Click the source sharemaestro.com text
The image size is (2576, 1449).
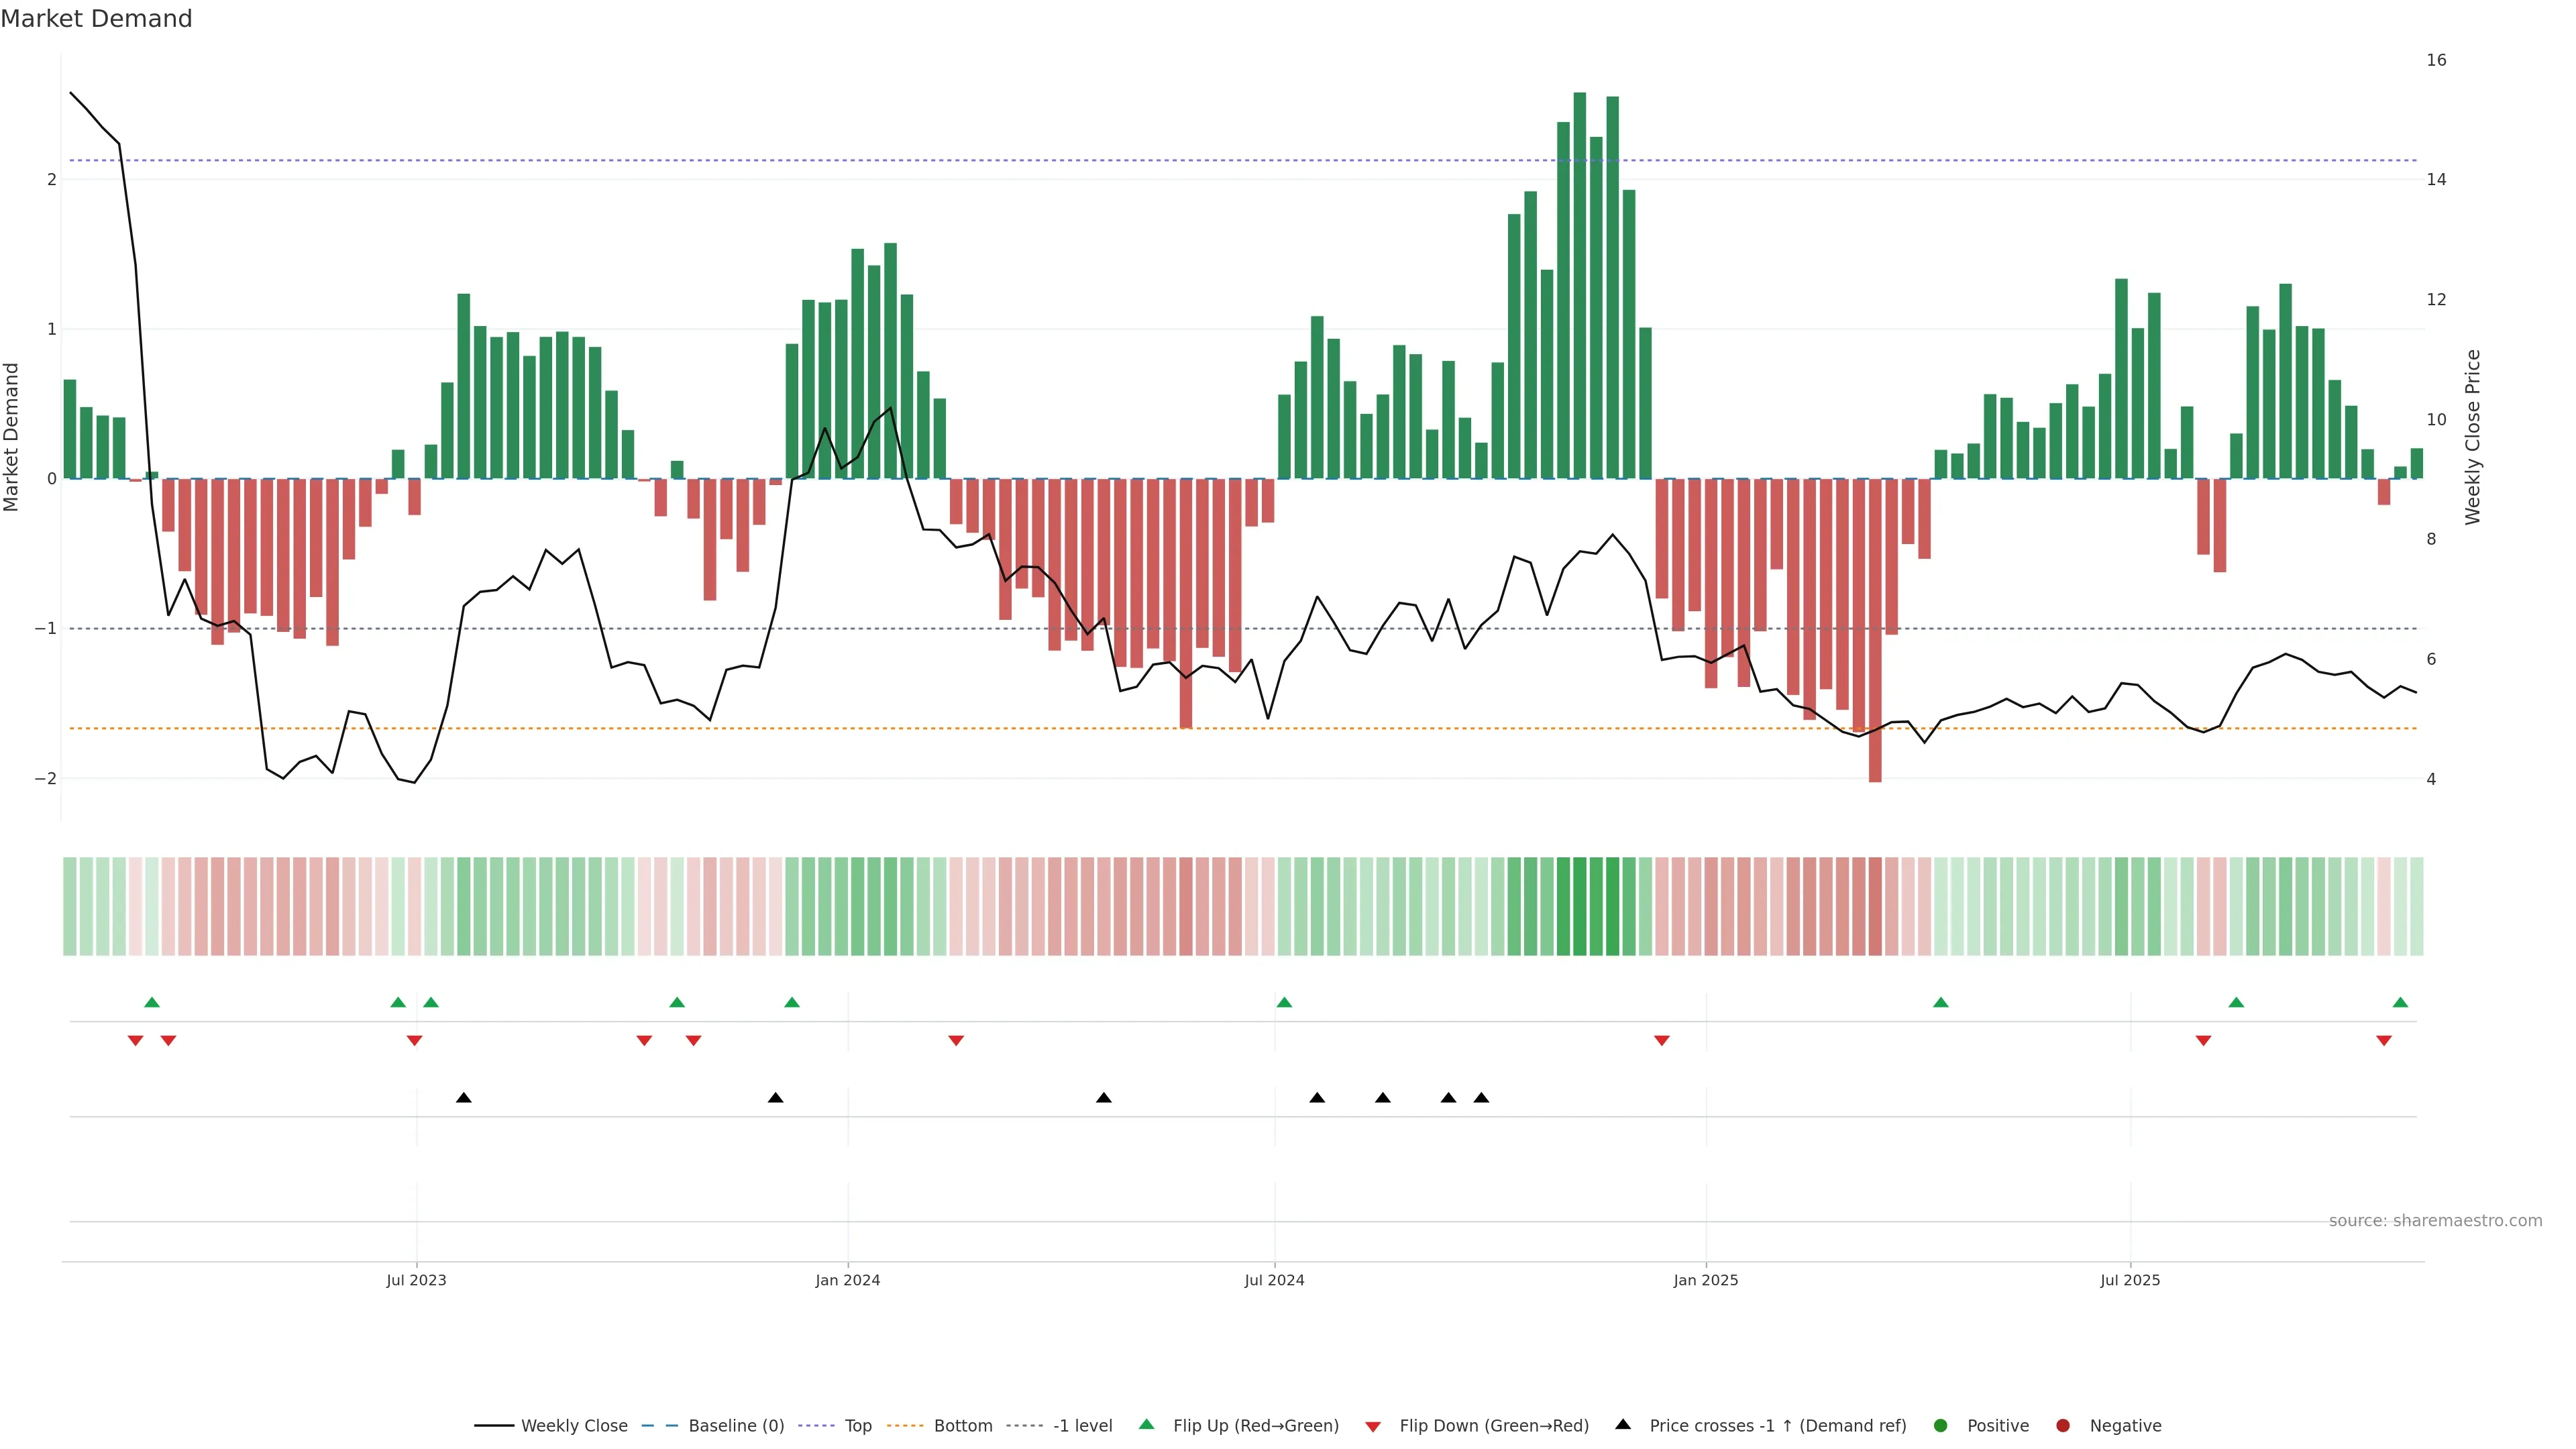tap(2435, 1221)
